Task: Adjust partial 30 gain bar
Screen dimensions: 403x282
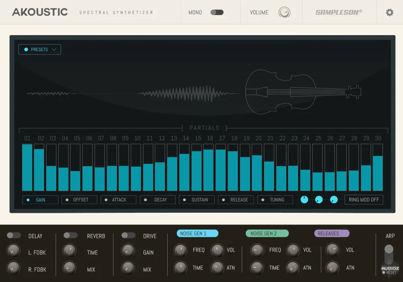Action: click(378, 167)
